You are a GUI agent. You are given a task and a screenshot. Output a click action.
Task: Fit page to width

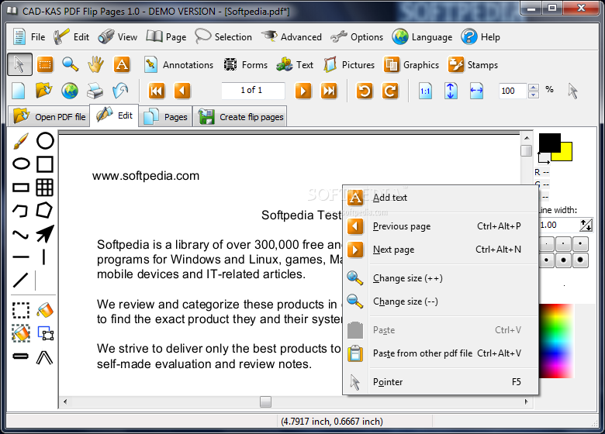[x=476, y=91]
